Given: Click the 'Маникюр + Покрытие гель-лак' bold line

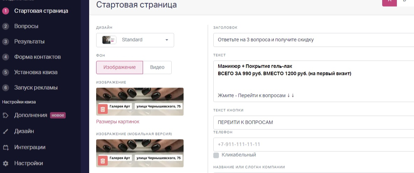Looking at the screenshot, I should point(255,66).
